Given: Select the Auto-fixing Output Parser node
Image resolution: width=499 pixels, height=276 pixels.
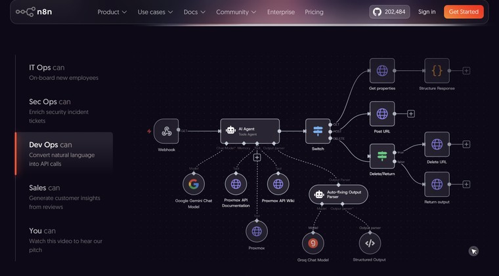Looking at the screenshot, I should (338, 194).
